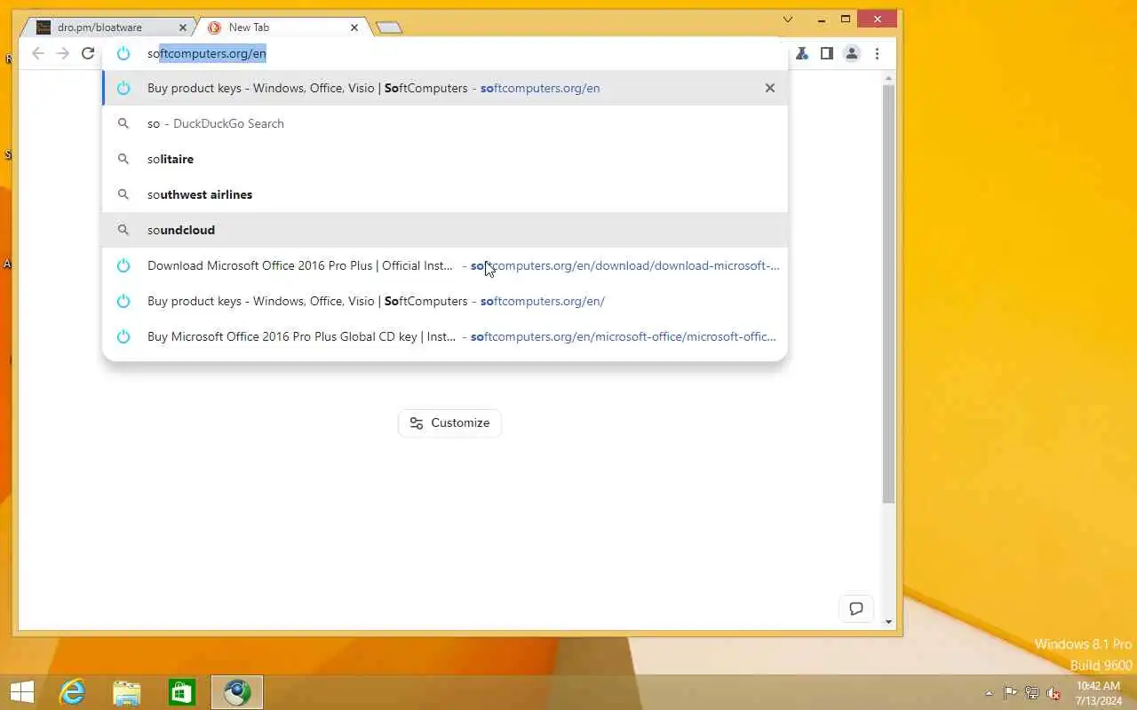Open the three-dot browser menu
1137x710 pixels.
coord(877,53)
